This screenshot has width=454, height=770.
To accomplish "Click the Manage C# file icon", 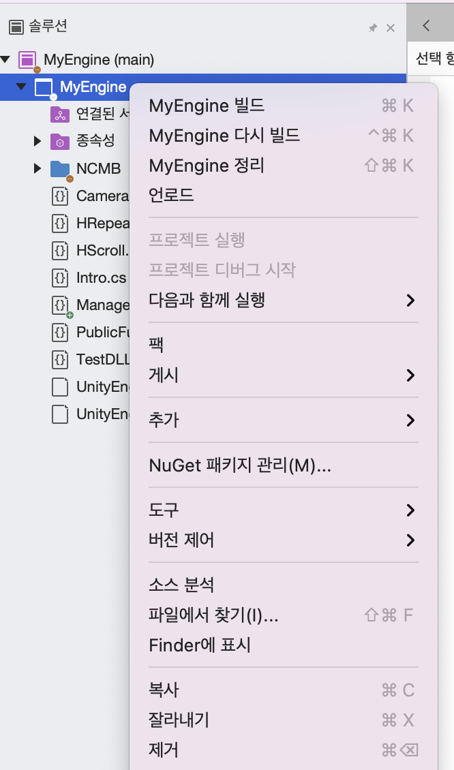I will point(60,305).
